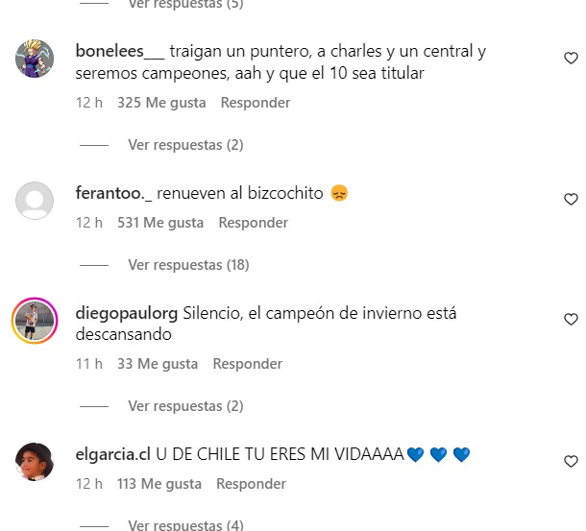View diegopaulorg's story ring avatar
Viewport: 586px width, 531px height.
click(x=35, y=321)
